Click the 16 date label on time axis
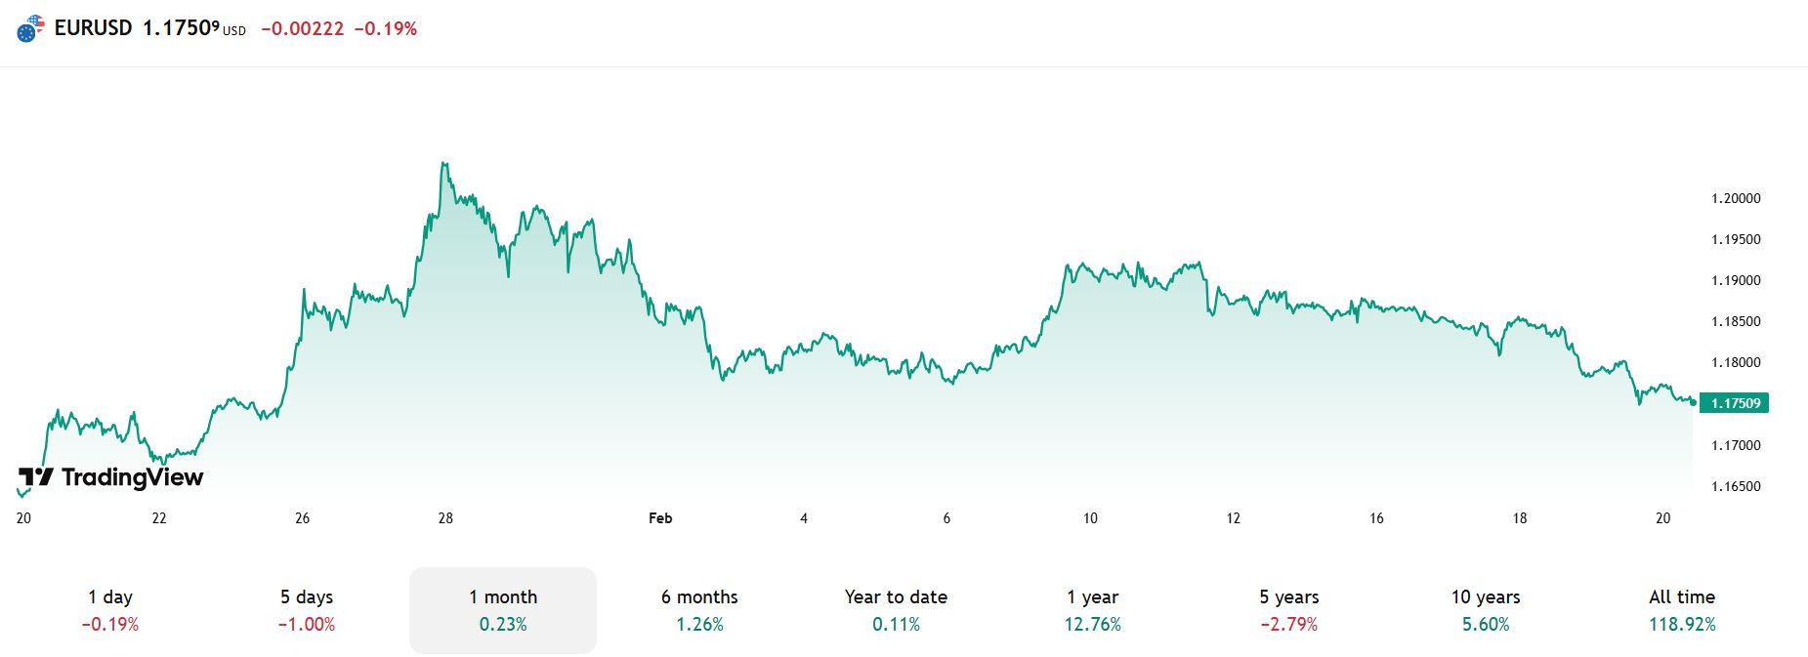The width and height of the screenshot is (1808, 657). tap(1376, 518)
